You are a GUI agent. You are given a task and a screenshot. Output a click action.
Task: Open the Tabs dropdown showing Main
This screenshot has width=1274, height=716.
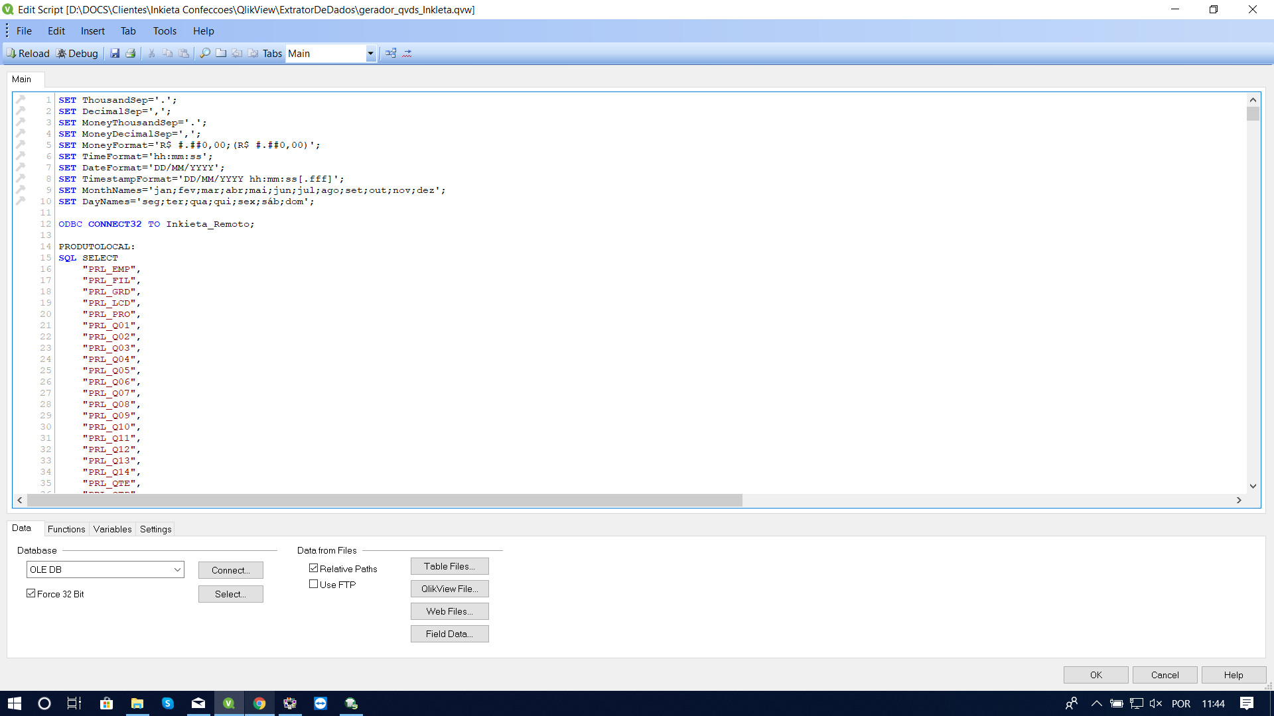coord(370,54)
